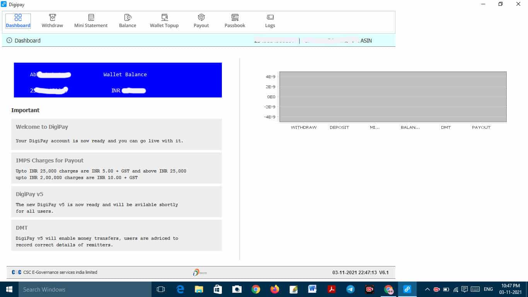This screenshot has height=297, width=528.
Task: Open the Withdraw section
Action: click(52, 21)
